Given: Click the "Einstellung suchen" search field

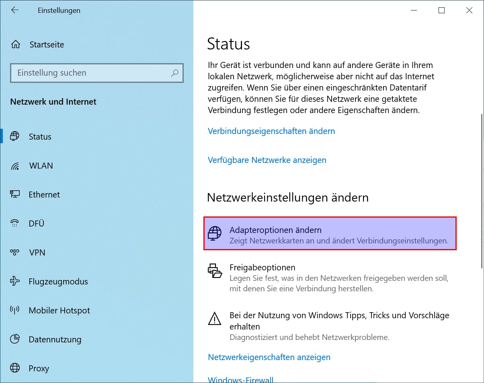Looking at the screenshot, I should point(96,73).
